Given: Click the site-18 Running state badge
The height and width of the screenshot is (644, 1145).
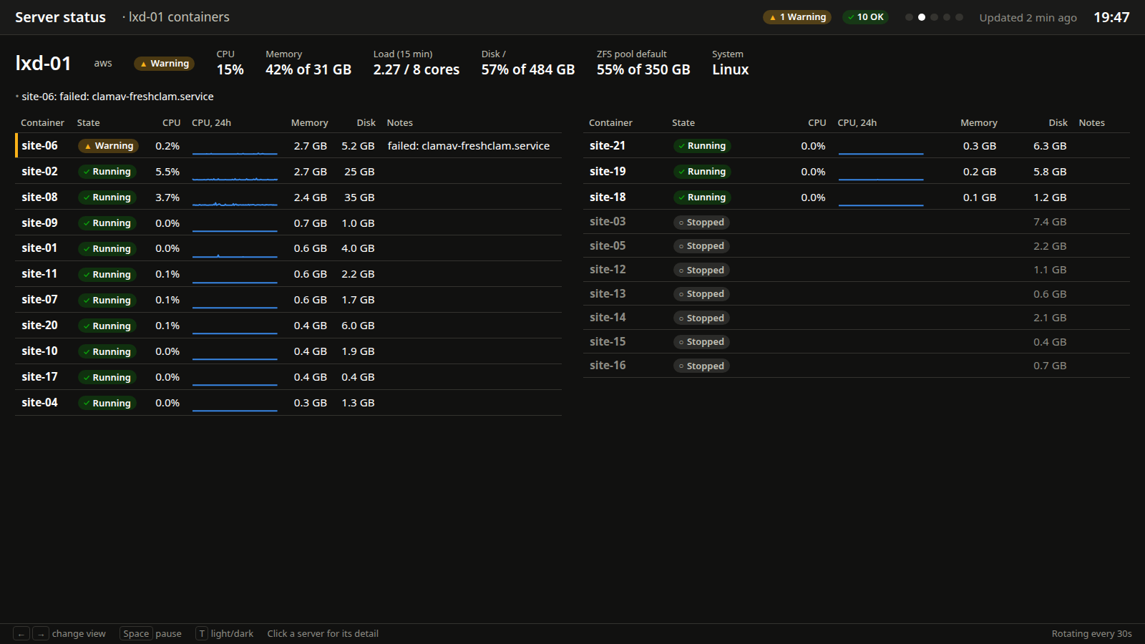Looking at the screenshot, I should 701,197.
